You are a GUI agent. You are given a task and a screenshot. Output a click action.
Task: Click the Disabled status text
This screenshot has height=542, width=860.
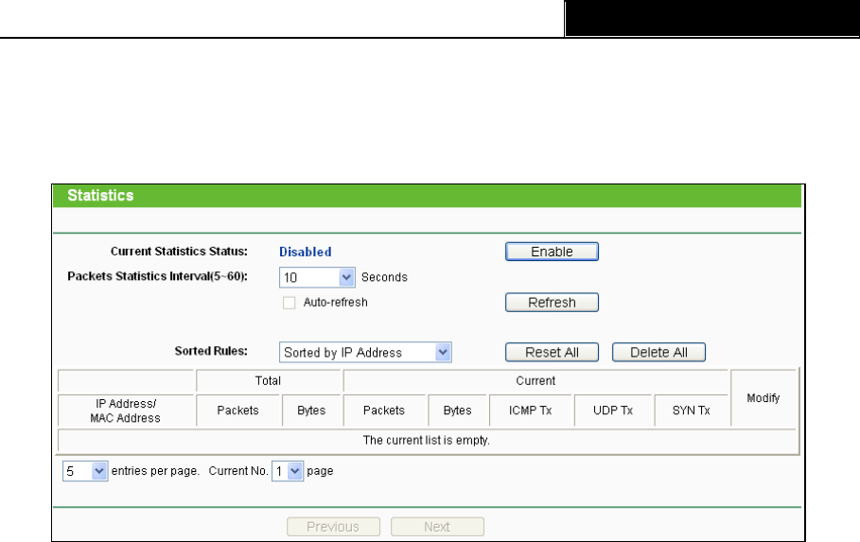click(x=306, y=252)
